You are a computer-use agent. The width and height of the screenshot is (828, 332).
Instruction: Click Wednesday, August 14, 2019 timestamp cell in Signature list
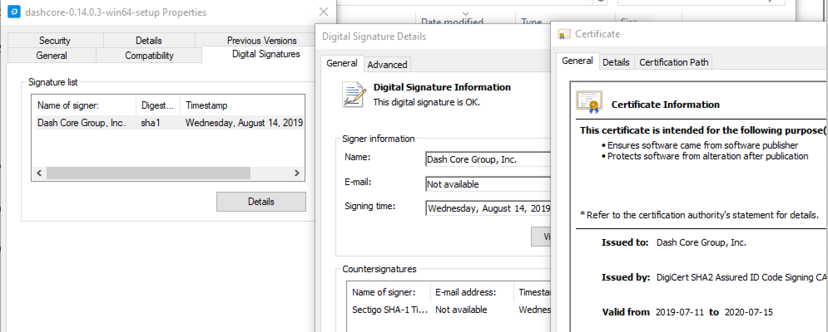click(x=244, y=123)
